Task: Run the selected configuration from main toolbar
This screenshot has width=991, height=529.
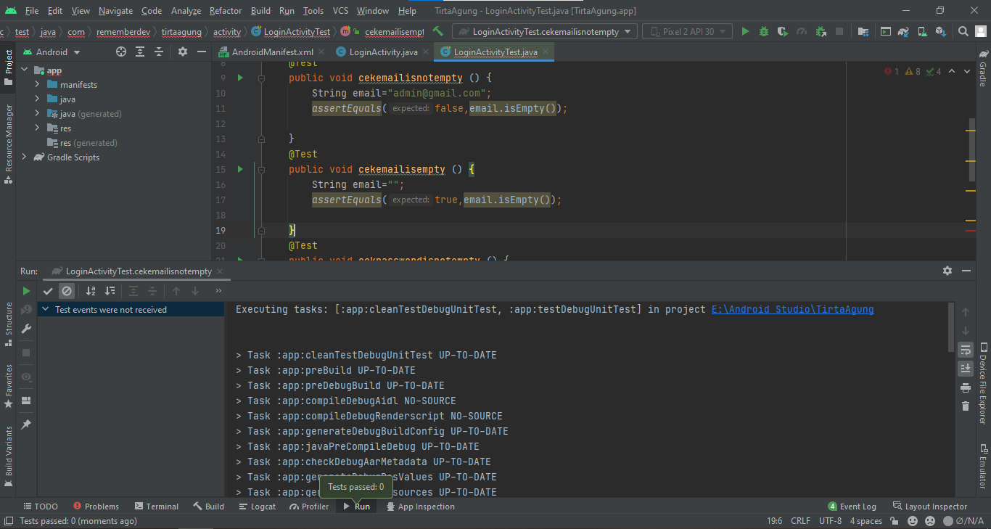Action: (745, 32)
